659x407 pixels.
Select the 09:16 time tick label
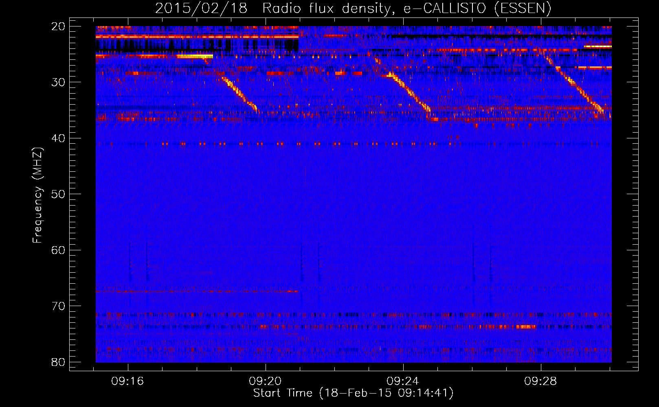(x=128, y=381)
